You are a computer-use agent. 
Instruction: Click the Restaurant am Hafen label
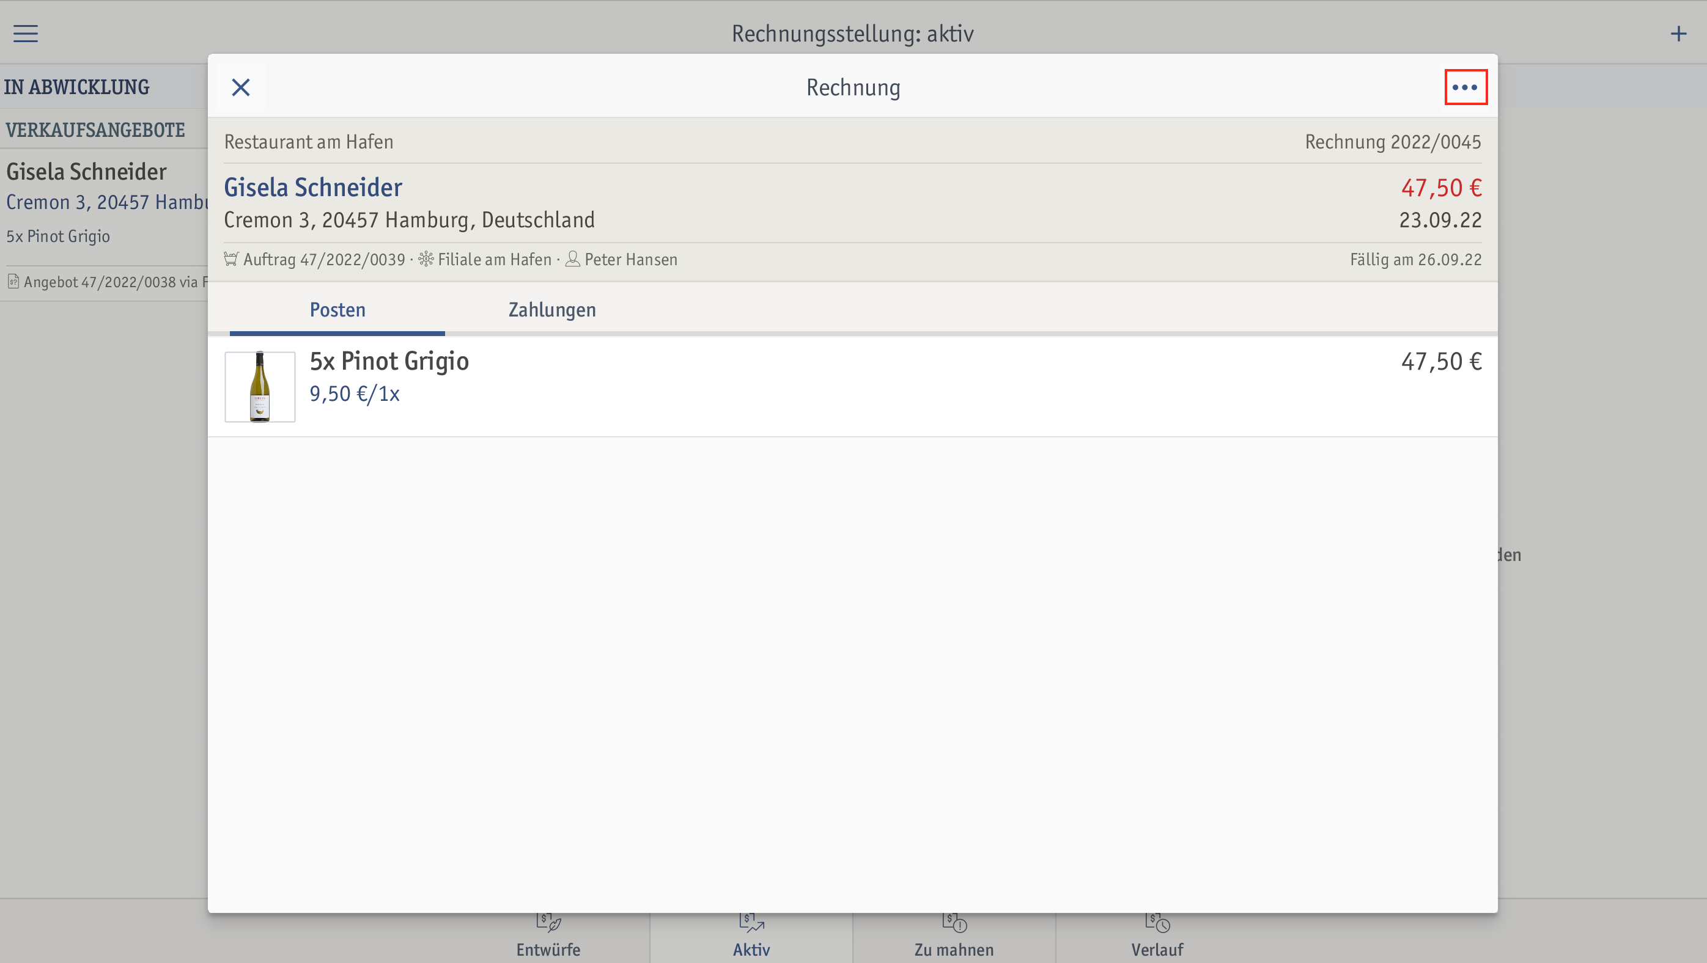tap(309, 142)
